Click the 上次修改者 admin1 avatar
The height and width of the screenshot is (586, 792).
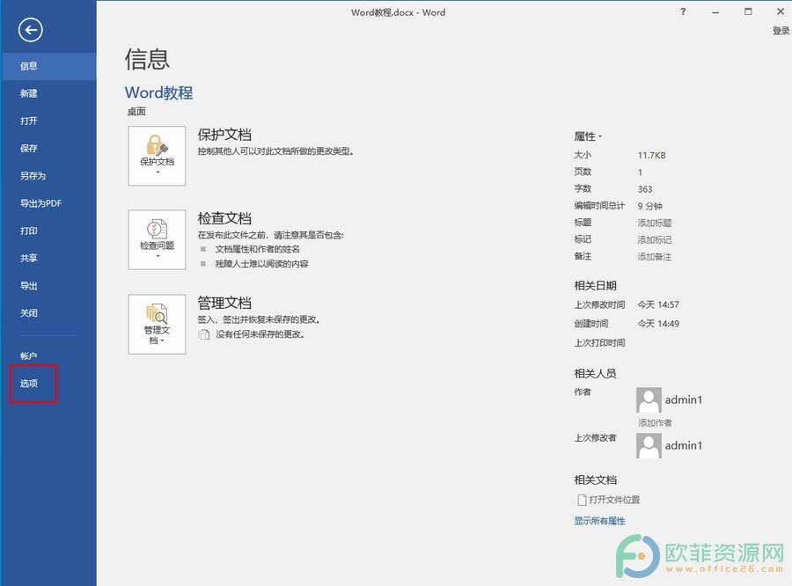(x=649, y=445)
